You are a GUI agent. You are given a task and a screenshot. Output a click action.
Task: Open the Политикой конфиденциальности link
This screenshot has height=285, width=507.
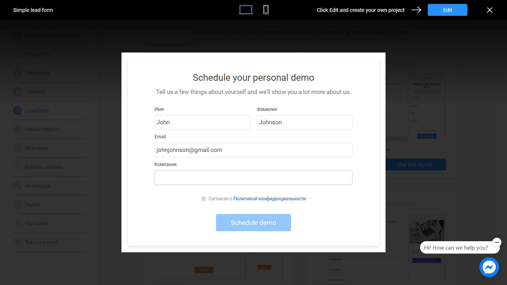[269, 199]
